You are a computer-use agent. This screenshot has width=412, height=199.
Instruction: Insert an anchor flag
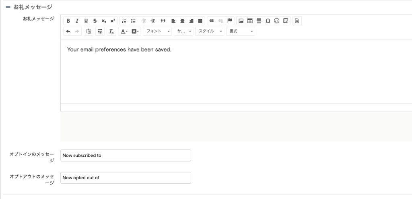tap(230, 21)
